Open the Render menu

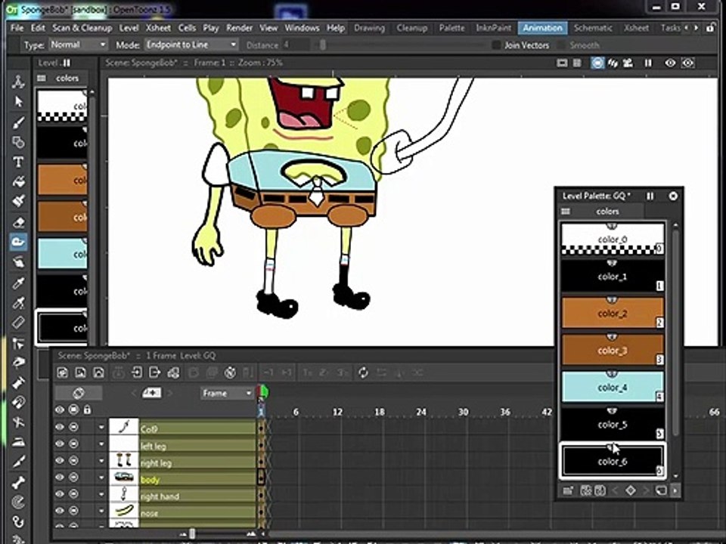pos(239,28)
